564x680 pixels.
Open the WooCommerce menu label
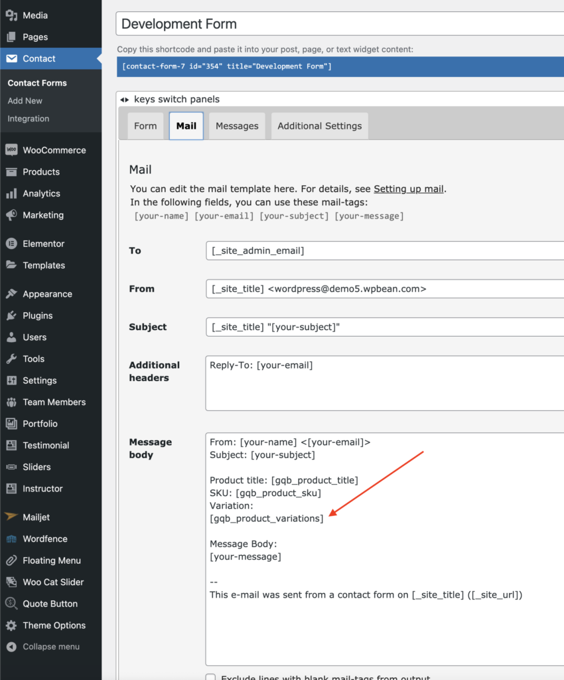tap(54, 150)
